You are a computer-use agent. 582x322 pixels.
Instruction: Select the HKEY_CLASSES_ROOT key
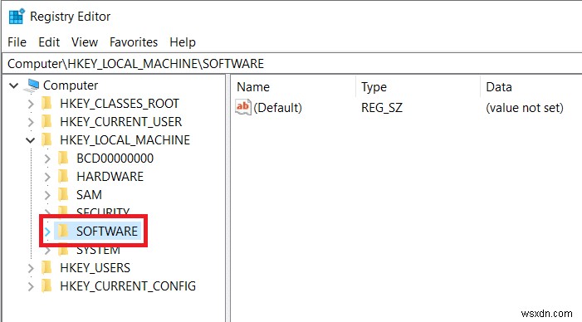pos(120,104)
